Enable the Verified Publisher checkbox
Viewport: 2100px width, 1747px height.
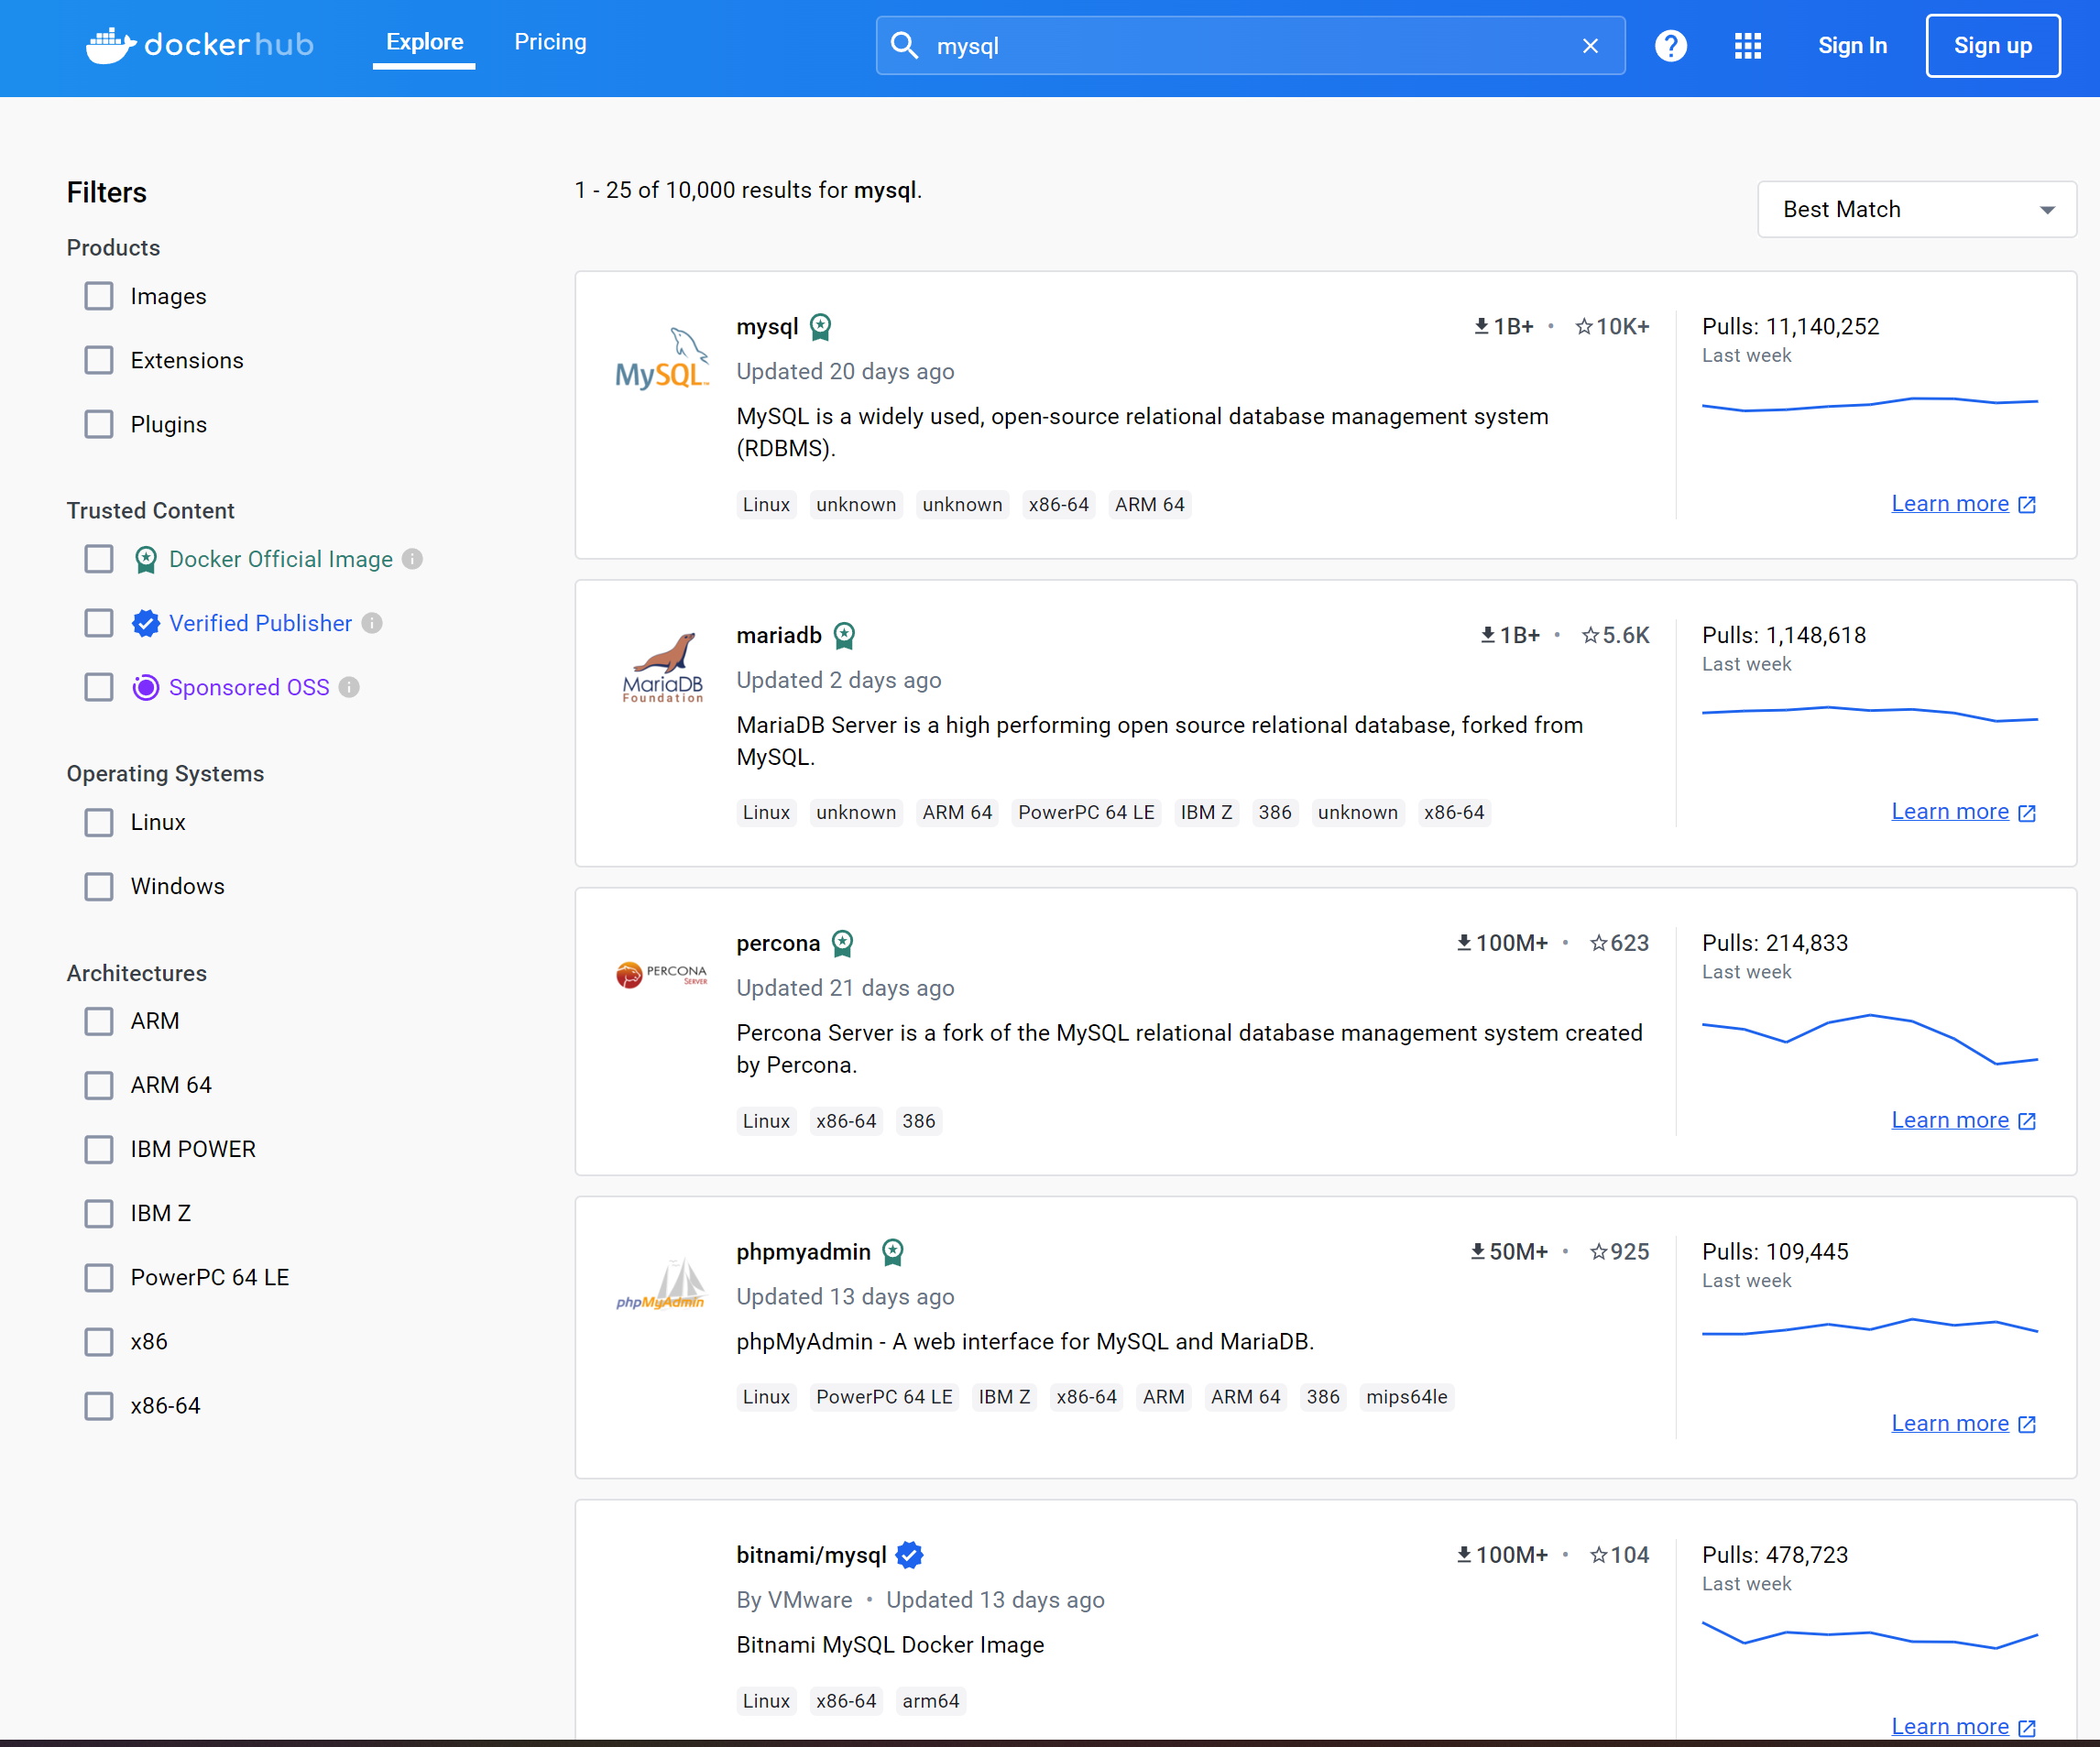tap(99, 623)
